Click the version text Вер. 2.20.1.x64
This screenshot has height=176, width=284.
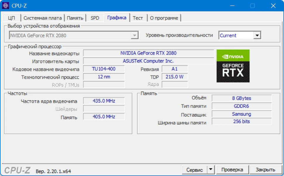[53, 171]
